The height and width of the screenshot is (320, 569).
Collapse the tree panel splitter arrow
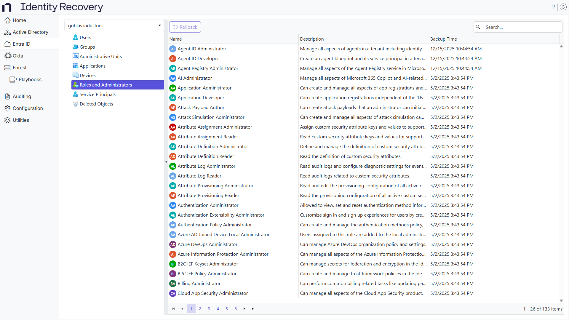point(166,162)
